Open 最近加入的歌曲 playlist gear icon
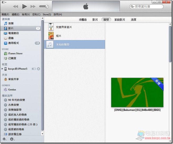 (5, 115)
